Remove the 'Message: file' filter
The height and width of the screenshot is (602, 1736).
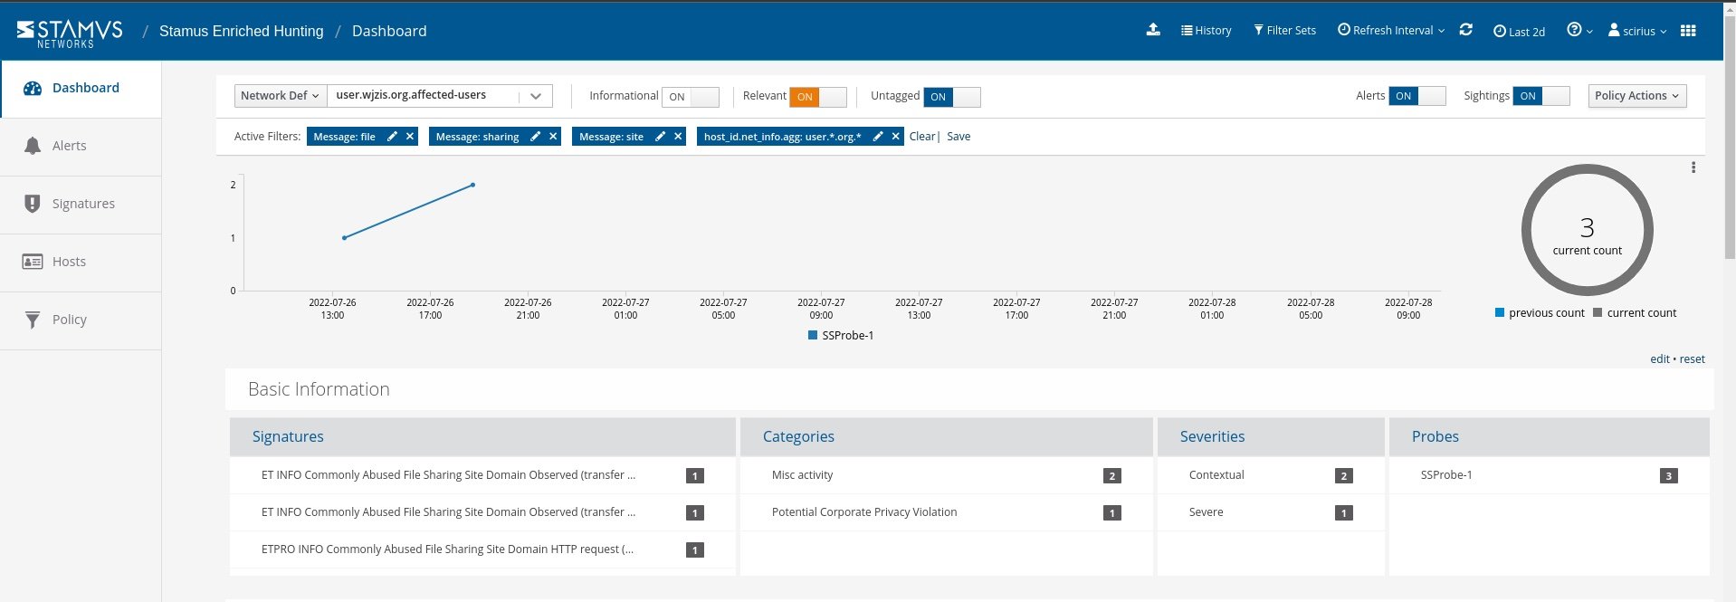(410, 137)
